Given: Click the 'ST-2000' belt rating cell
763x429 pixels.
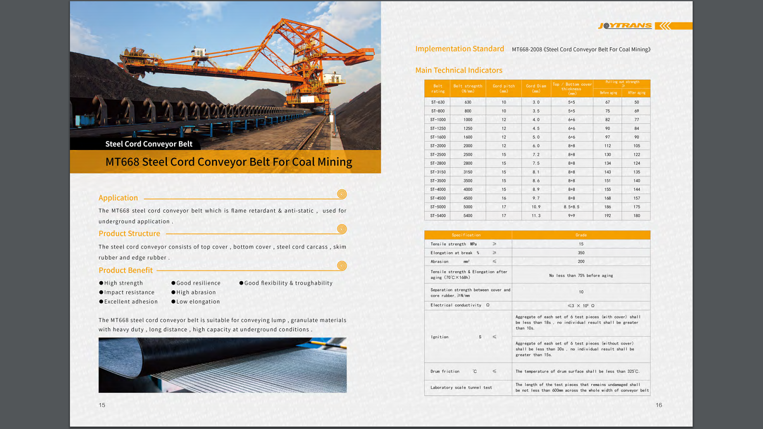Looking at the screenshot, I should [x=438, y=146].
